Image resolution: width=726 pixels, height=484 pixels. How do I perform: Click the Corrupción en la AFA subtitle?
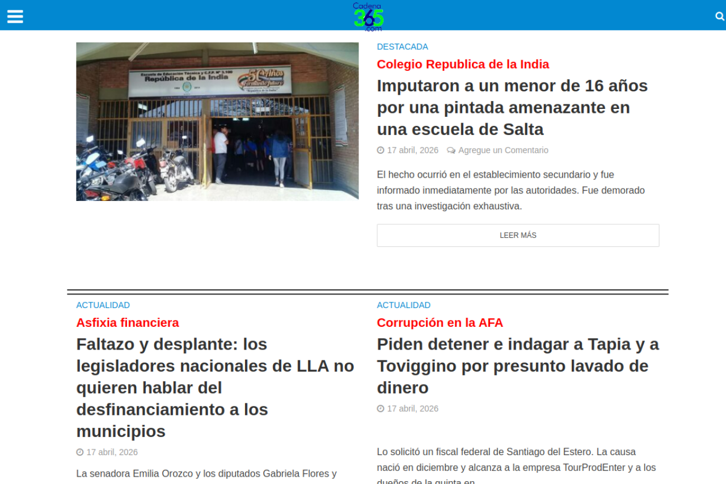[x=440, y=323]
